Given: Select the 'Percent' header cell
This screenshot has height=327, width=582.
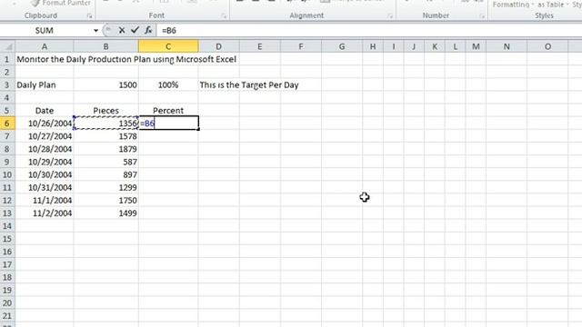Looking at the screenshot, I should (x=168, y=111).
